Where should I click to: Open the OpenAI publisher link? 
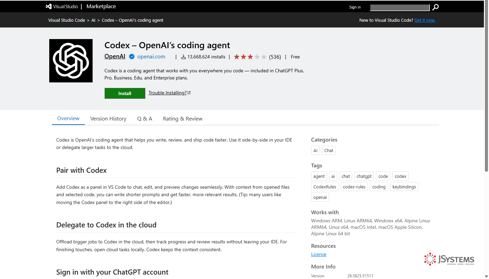(115, 56)
